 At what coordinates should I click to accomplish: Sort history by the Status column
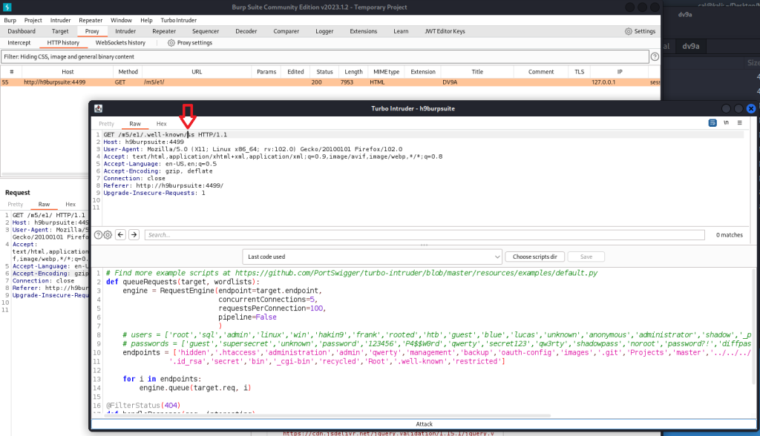click(x=324, y=72)
